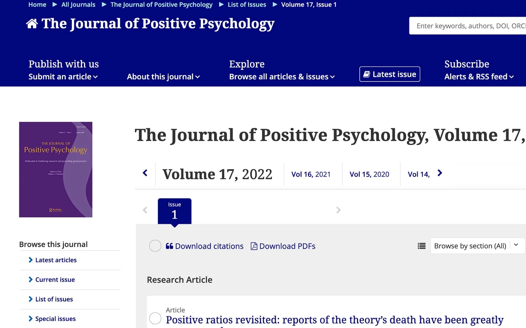The height and width of the screenshot is (328, 526).
Task: Select the Positive ratios revisited article checkbox
Action: [x=155, y=318]
